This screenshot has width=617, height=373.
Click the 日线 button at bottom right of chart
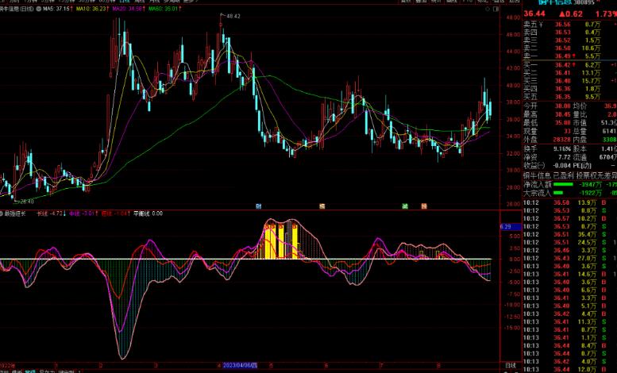511,366
